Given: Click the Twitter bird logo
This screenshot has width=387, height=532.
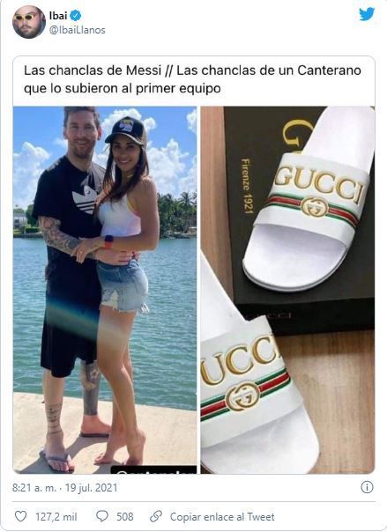Looking at the screenshot, I should coord(367,14).
